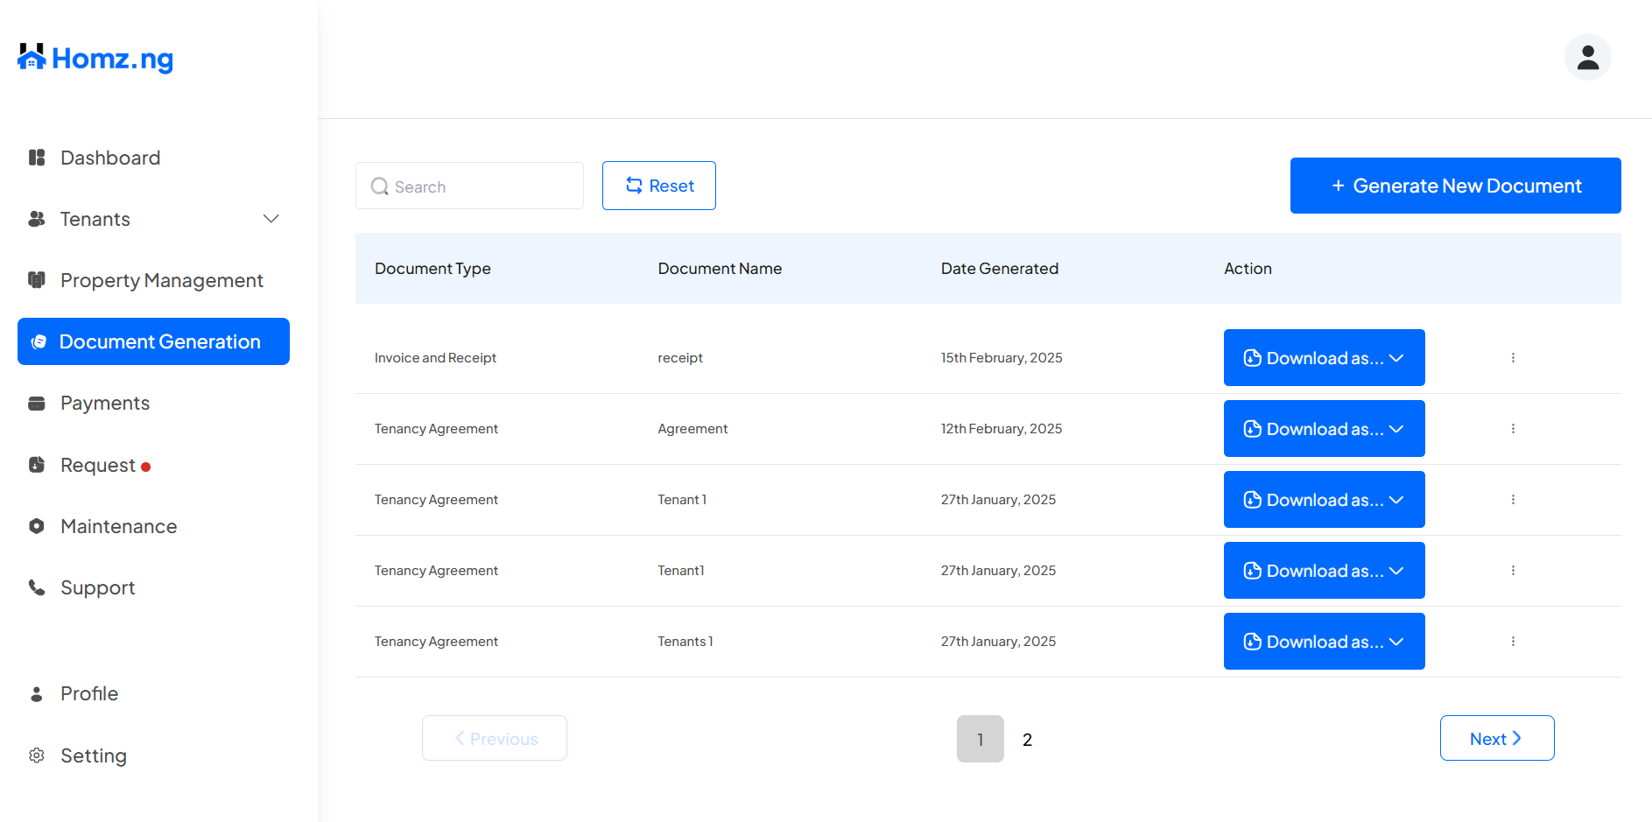Open more options for Tenant1 row
The image size is (1652, 822).
(1513, 571)
